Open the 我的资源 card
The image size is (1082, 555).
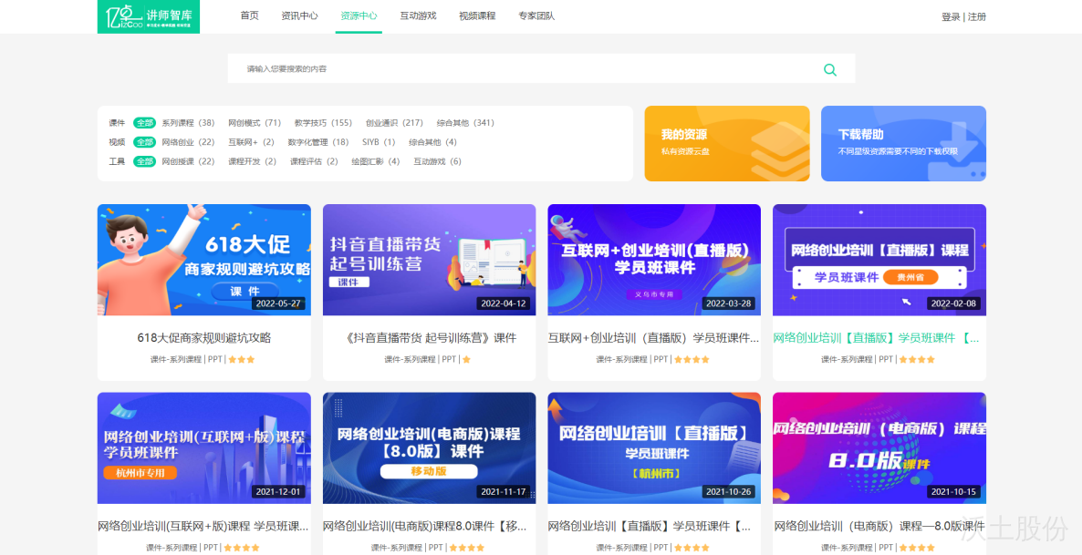pos(726,144)
